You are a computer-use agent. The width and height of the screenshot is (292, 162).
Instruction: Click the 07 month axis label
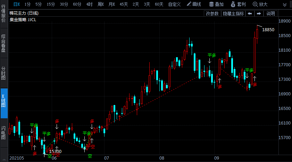tap(106, 158)
